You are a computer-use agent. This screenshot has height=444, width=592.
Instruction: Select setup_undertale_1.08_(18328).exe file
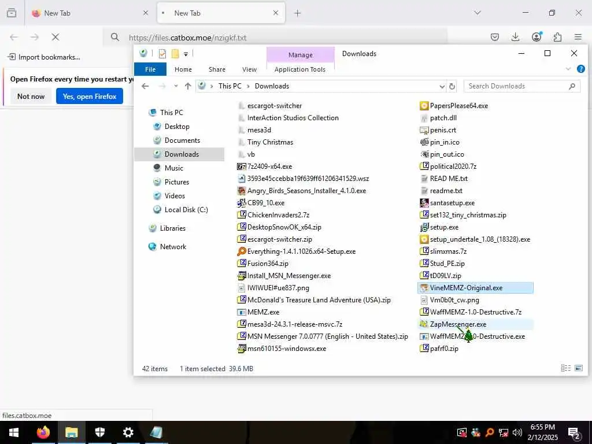pos(475,239)
